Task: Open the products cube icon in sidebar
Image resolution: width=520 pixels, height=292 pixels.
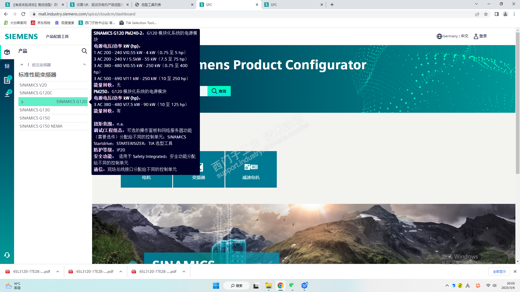Action: (x=7, y=52)
